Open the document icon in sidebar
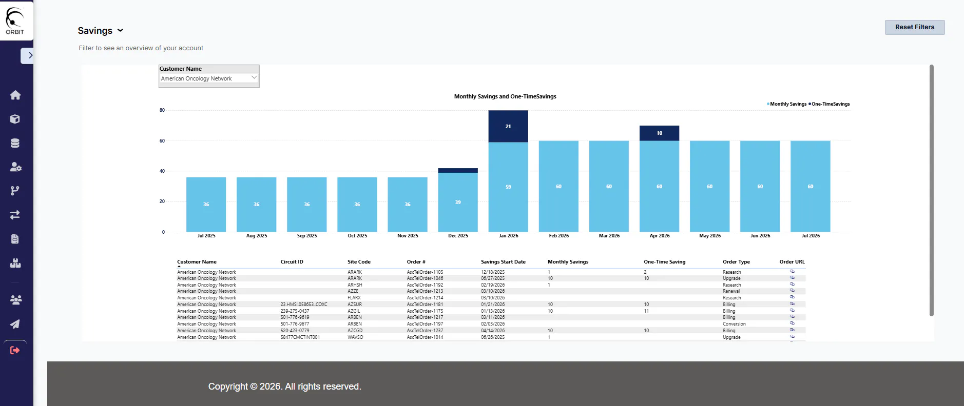The height and width of the screenshot is (406, 964). pos(15,239)
